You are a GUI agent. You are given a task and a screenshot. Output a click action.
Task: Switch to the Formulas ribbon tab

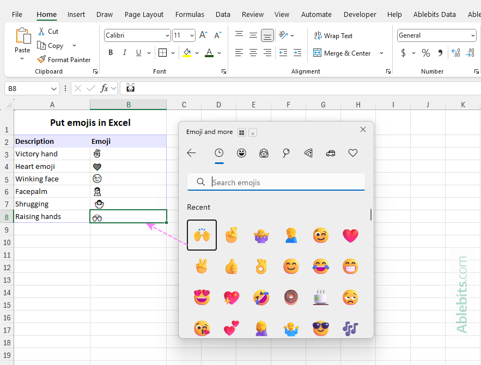coord(190,14)
